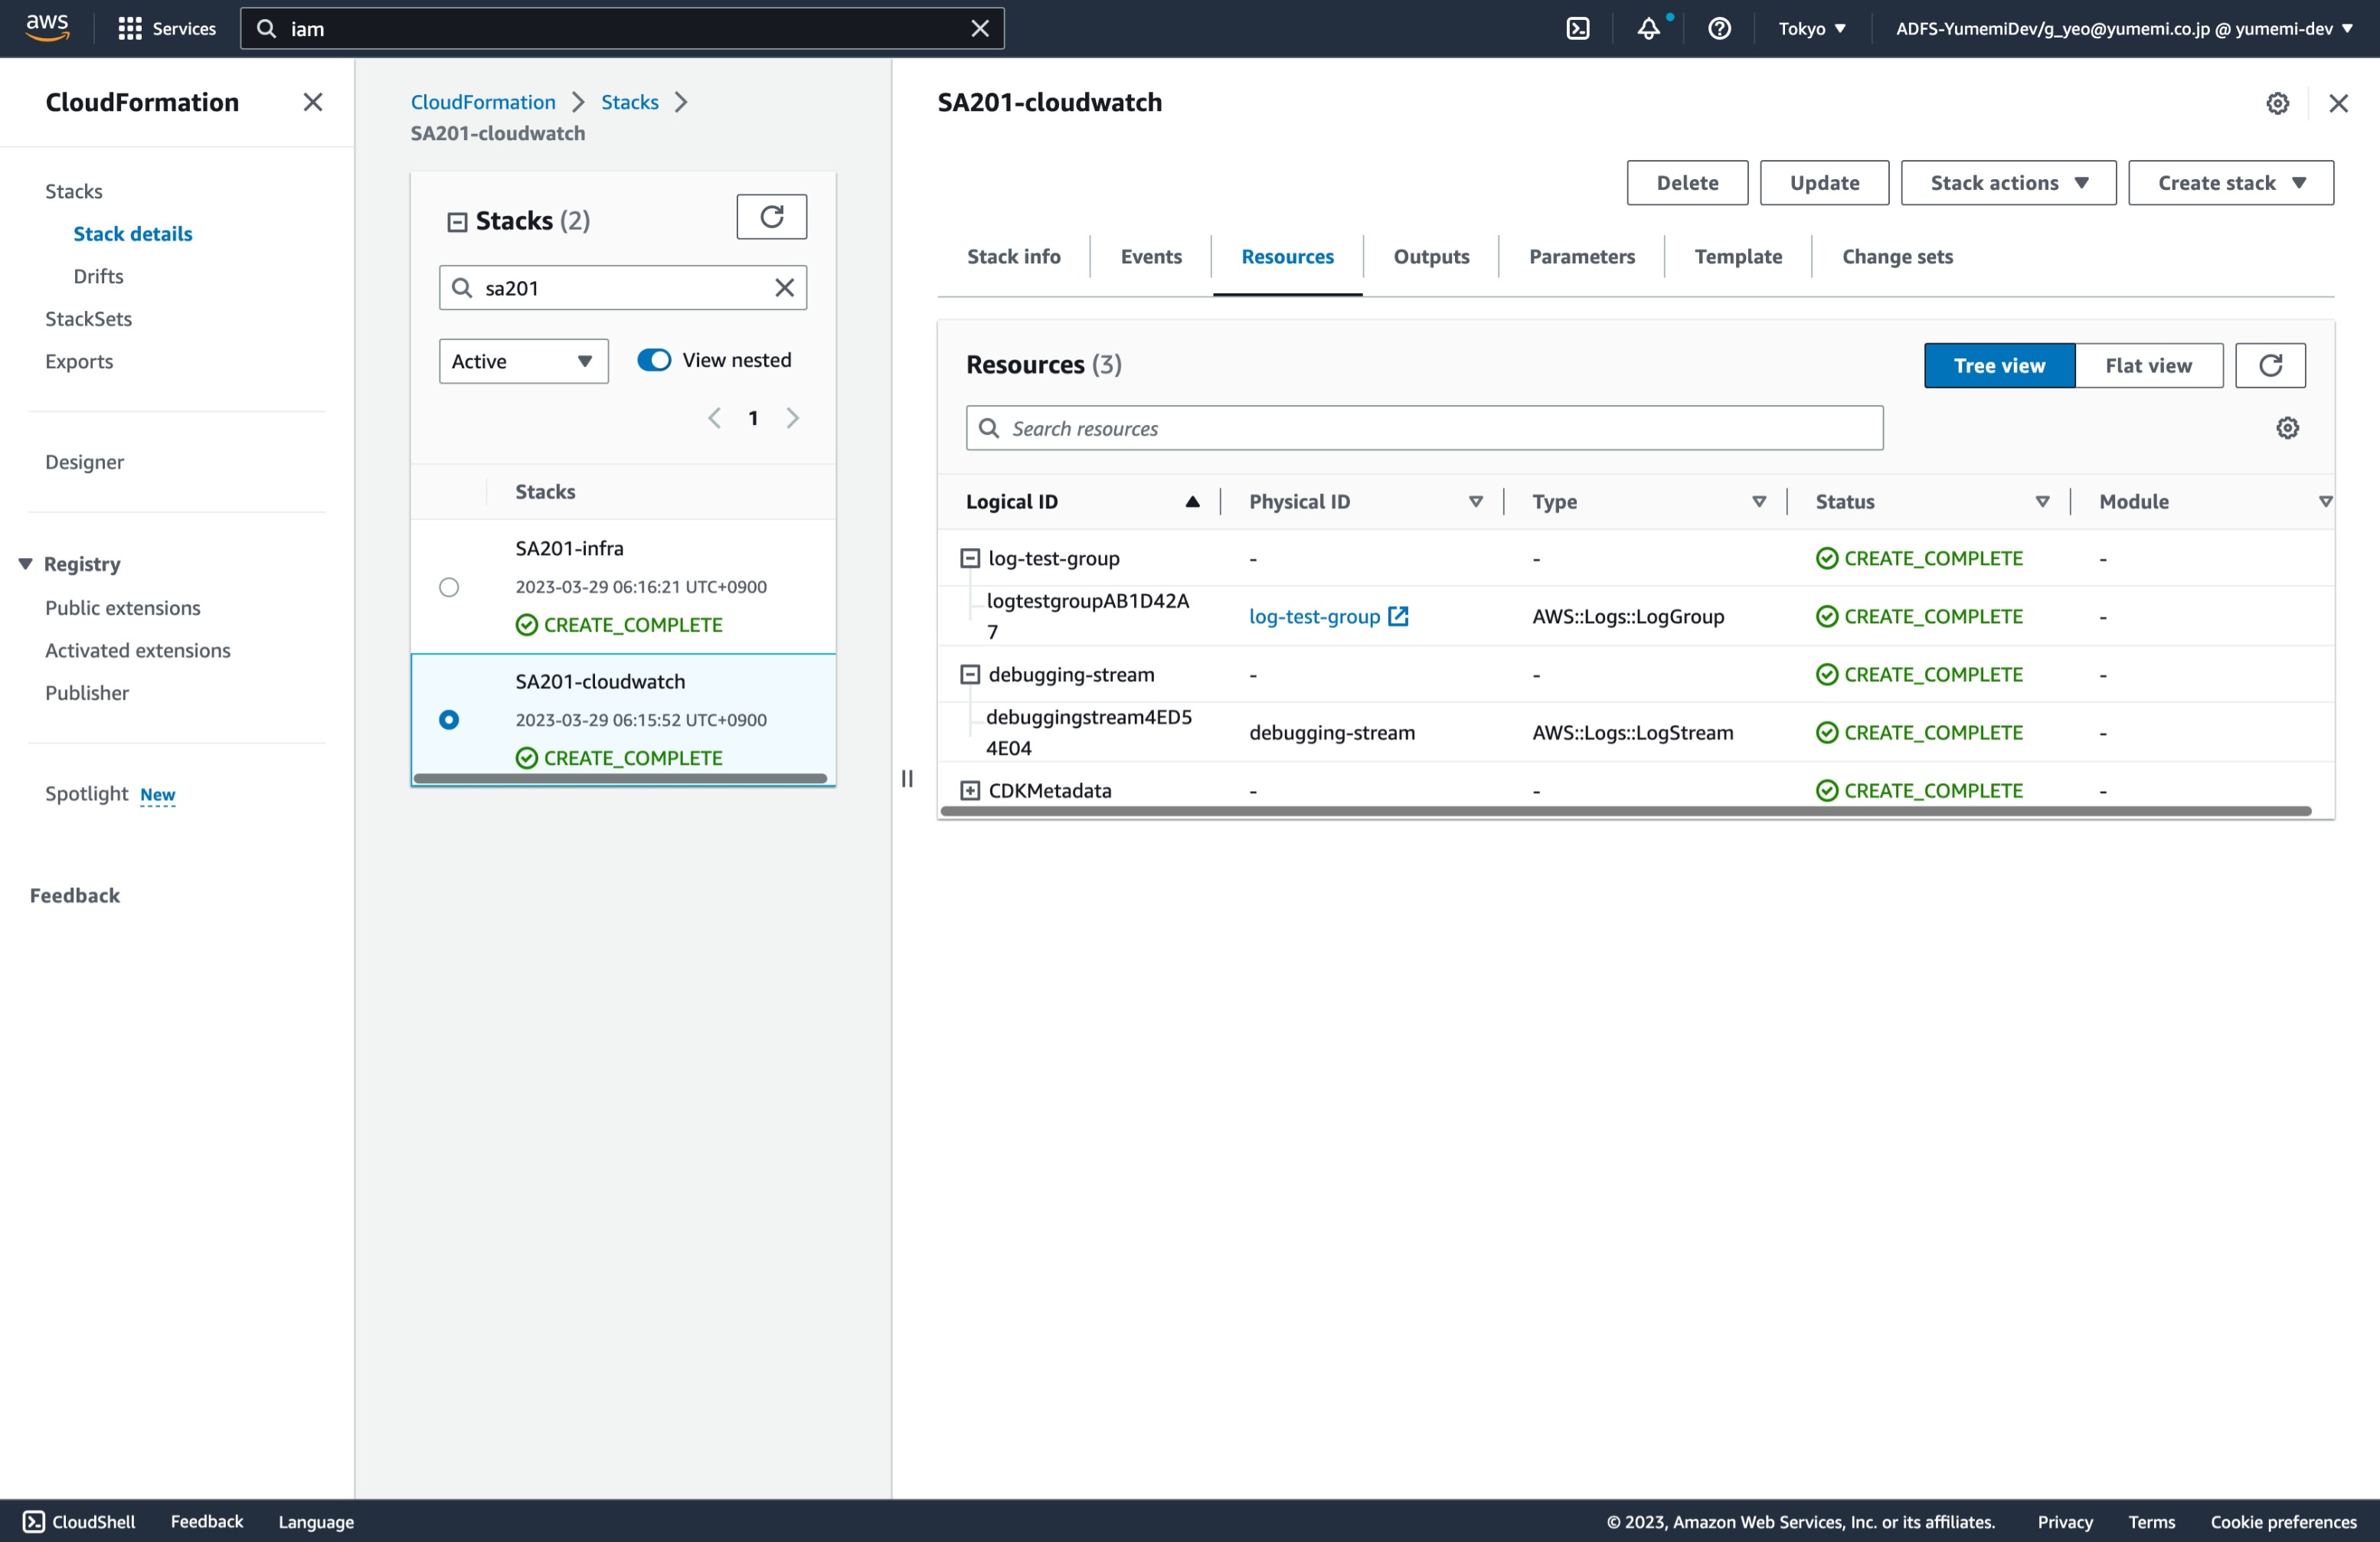Switch resources to Flat view
This screenshot has height=1542, width=2380.
[x=2147, y=365]
